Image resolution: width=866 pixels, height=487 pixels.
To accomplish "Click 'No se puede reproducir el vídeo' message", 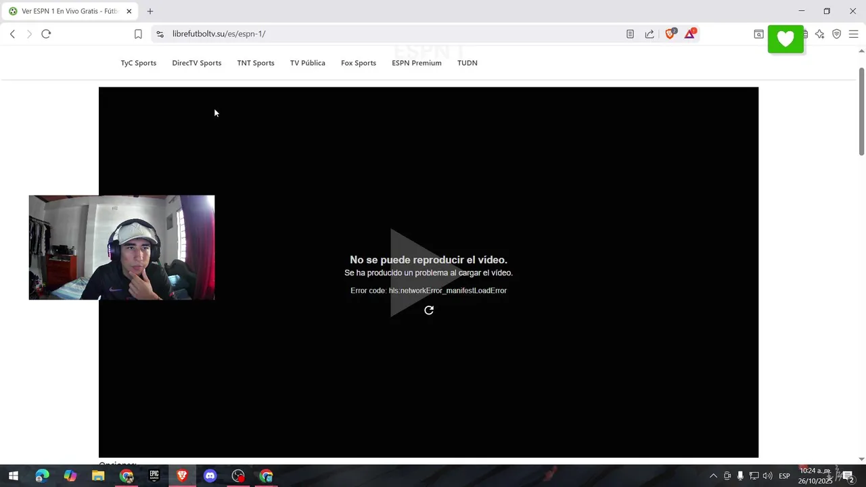I will 428,260.
